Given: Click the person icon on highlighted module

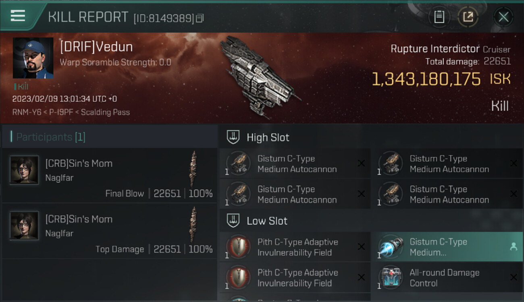Looking at the screenshot, I should [x=514, y=247].
